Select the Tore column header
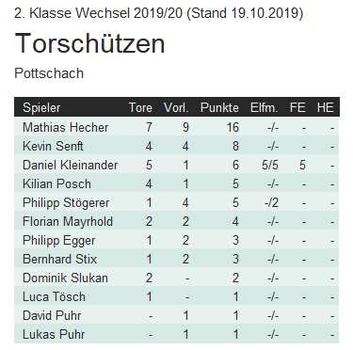The image size is (353, 350). click(x=140, y=107)
